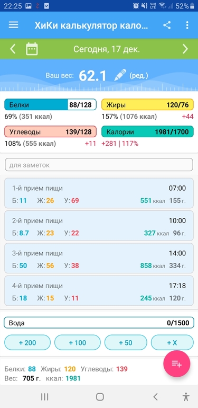Go to next day with right chevron
Viewport: 198px width, 408px height.
[185, 49]
